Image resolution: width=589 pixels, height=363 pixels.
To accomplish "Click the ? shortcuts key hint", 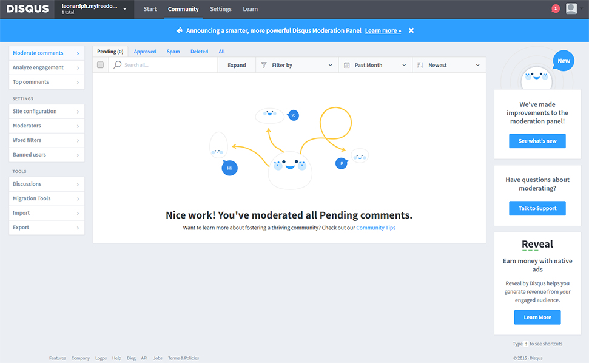I will pyautogui.click(x=527, y=344).
